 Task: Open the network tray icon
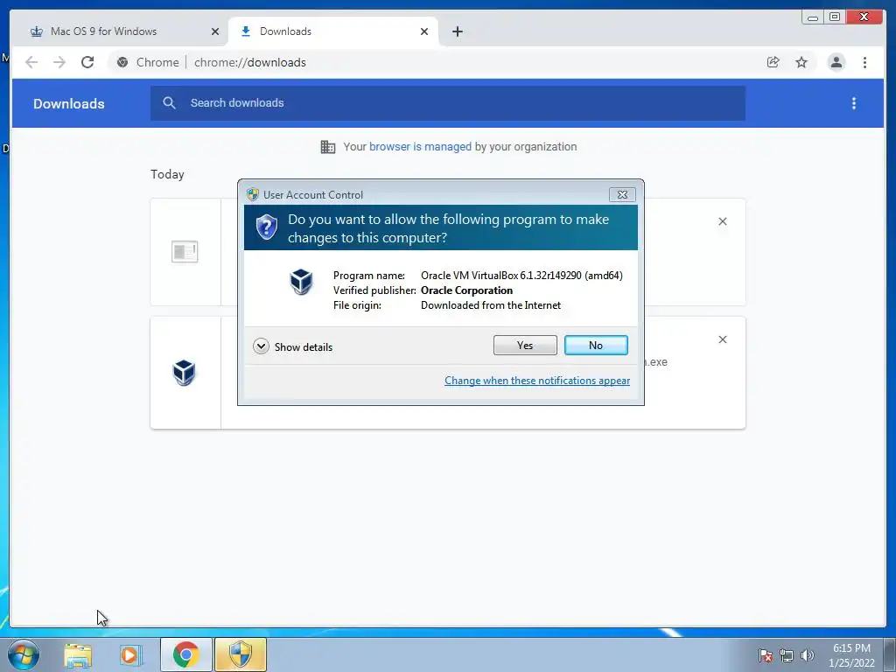[x=787, y=655]
